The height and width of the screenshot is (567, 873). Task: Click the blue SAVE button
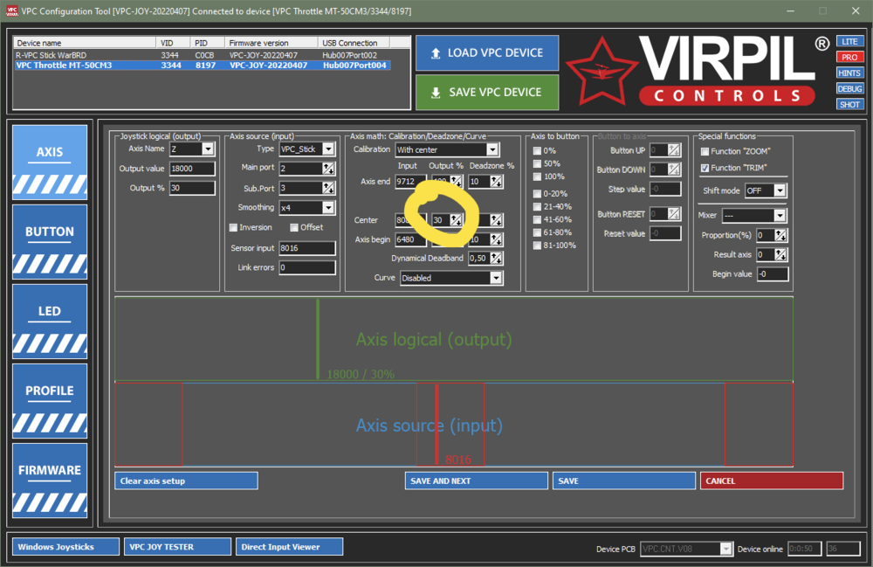pos(624,481)
